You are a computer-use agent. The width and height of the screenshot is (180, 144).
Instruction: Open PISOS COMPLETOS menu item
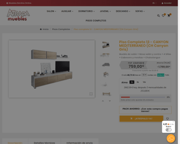point(96,20)
